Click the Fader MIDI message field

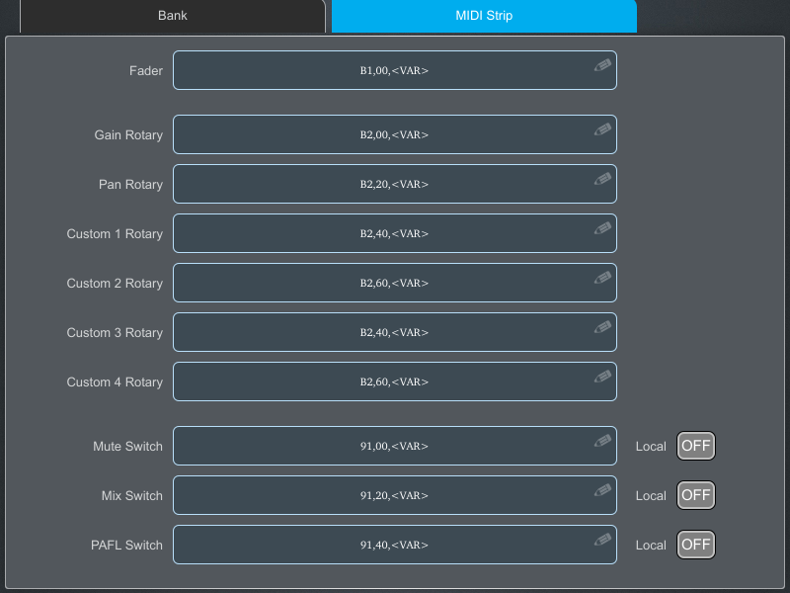click(x=395, y=69)
